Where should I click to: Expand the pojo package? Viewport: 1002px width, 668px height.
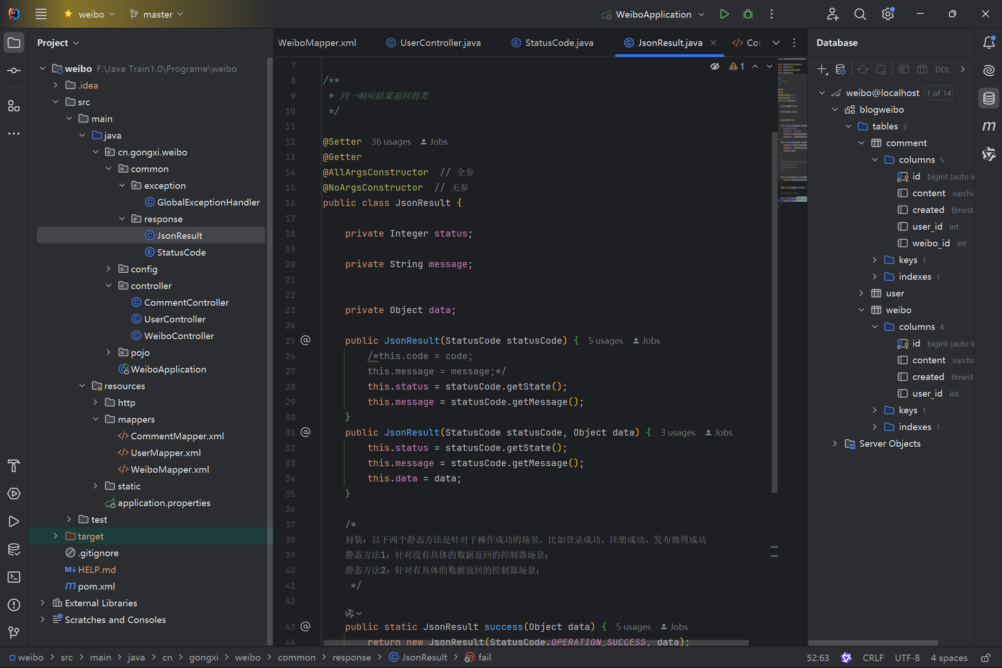coord(109,353)
